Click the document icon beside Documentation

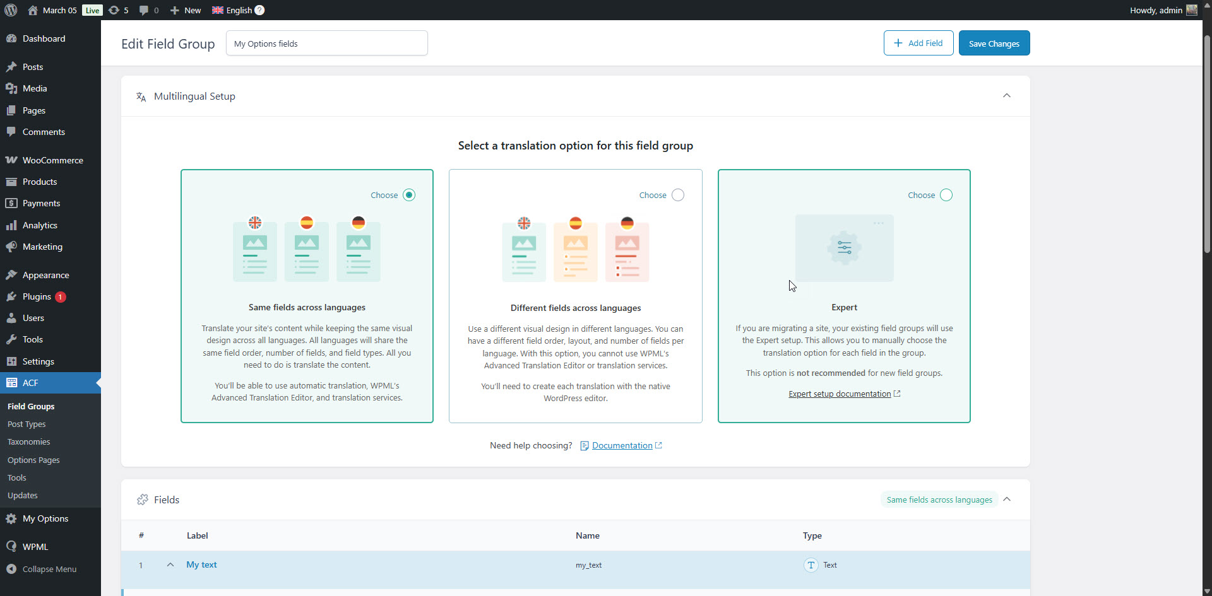(585, 446)
